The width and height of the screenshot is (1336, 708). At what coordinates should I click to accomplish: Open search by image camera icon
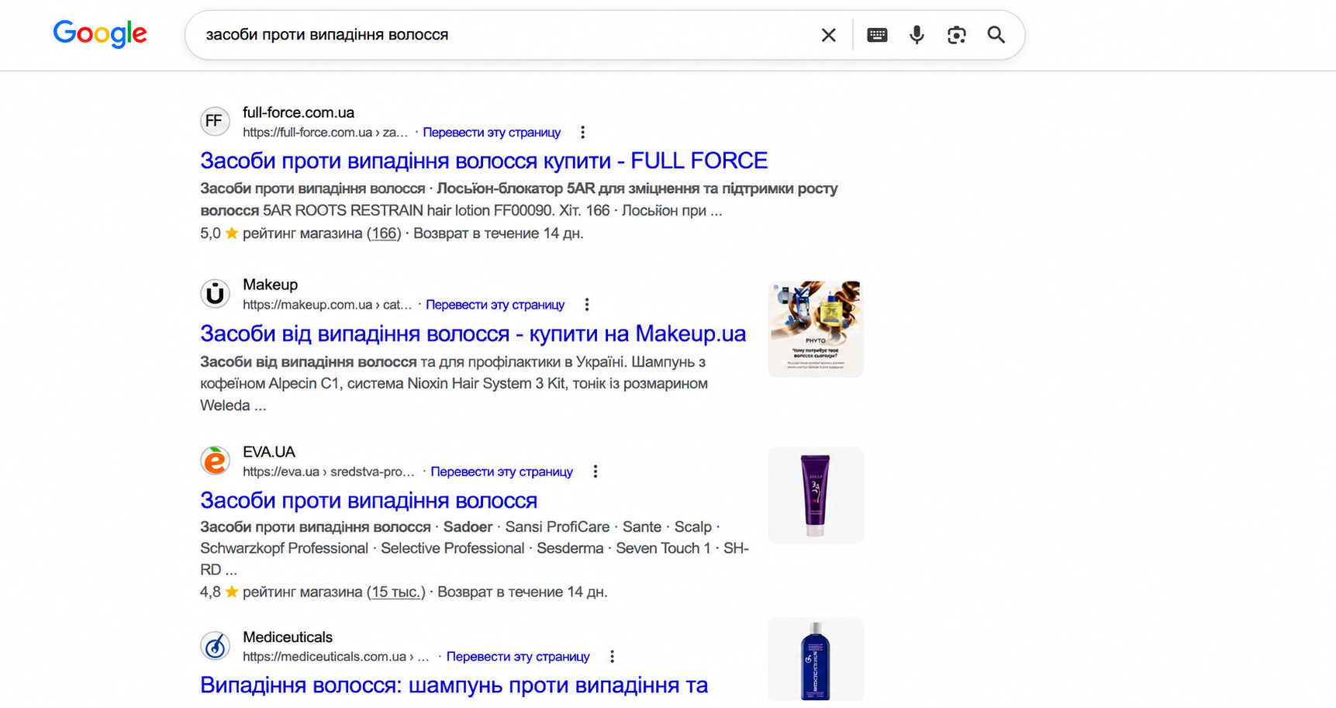pyautogui.click(x=956, y=35)
